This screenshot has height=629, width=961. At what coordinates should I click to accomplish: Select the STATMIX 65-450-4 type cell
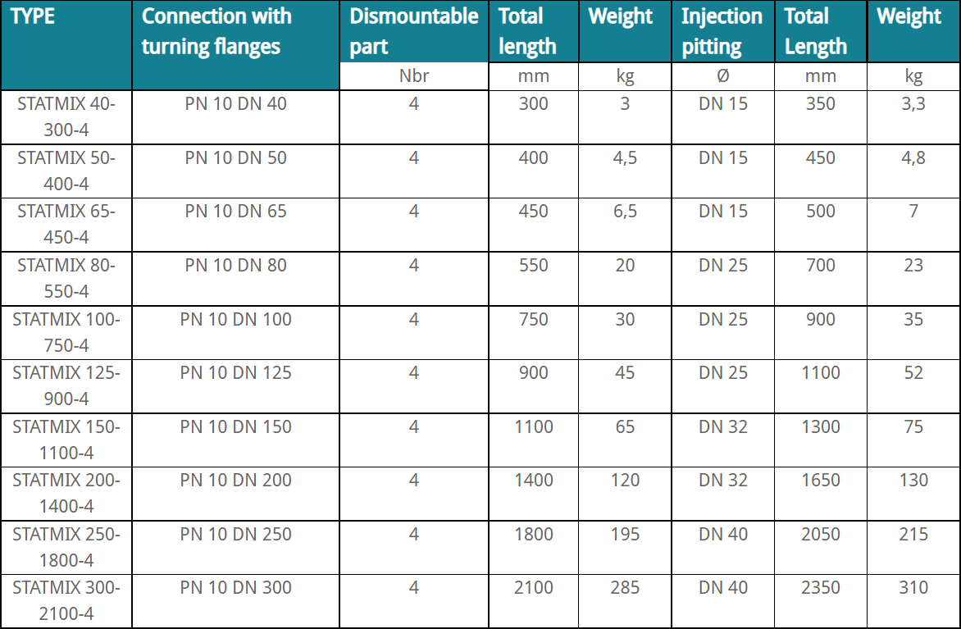(x=66, y=224)
